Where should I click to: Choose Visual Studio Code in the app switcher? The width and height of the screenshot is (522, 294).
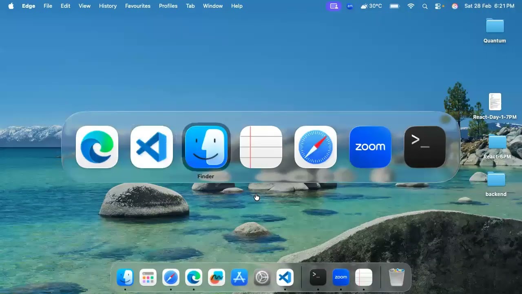tap(152, 147)
